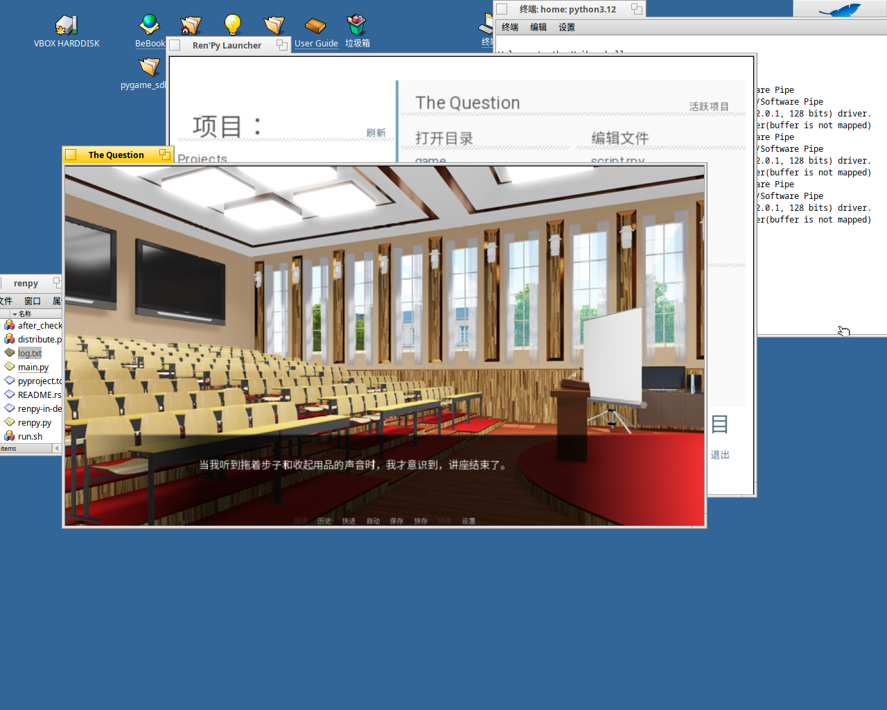Click the dialogue text to advance the story
The width and height of the screenshot is (887, 710).
355,465
